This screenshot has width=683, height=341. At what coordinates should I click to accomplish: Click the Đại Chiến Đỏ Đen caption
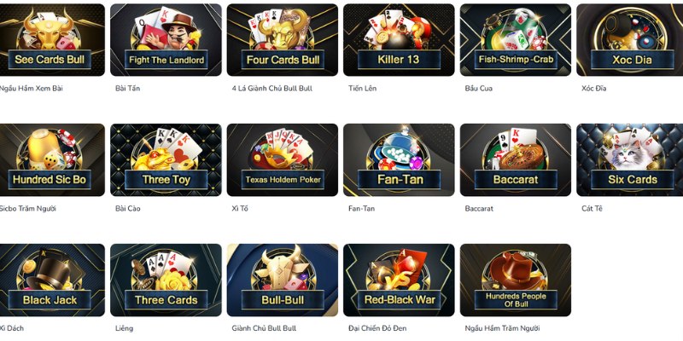pyautogui.click(x=377, y=328)
